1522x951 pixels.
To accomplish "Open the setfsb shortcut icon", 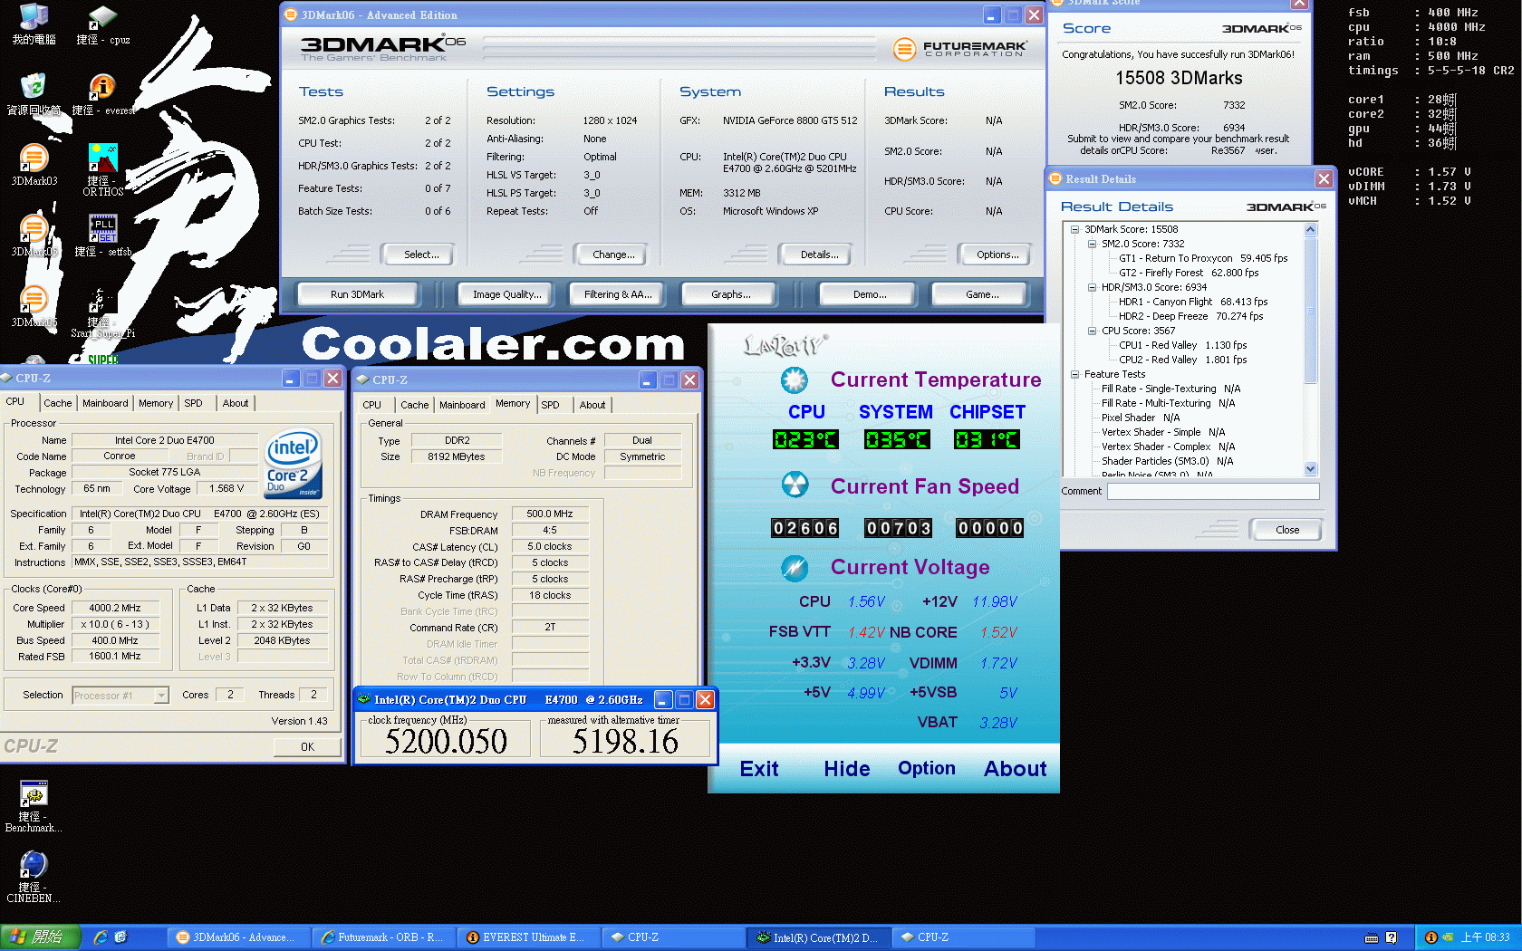I will coord(102,235).
